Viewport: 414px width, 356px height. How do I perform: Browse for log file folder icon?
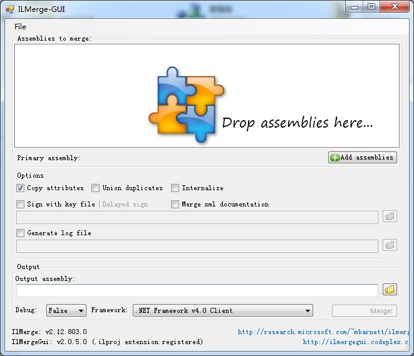[390, 245]
